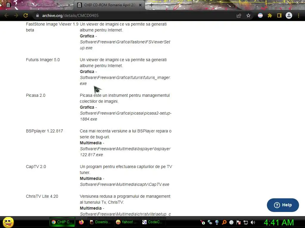The width and height of the screenshot is (305, 228).
Task: Click the Futuris Imager 5.0 entry
Action: pos(43,60)
